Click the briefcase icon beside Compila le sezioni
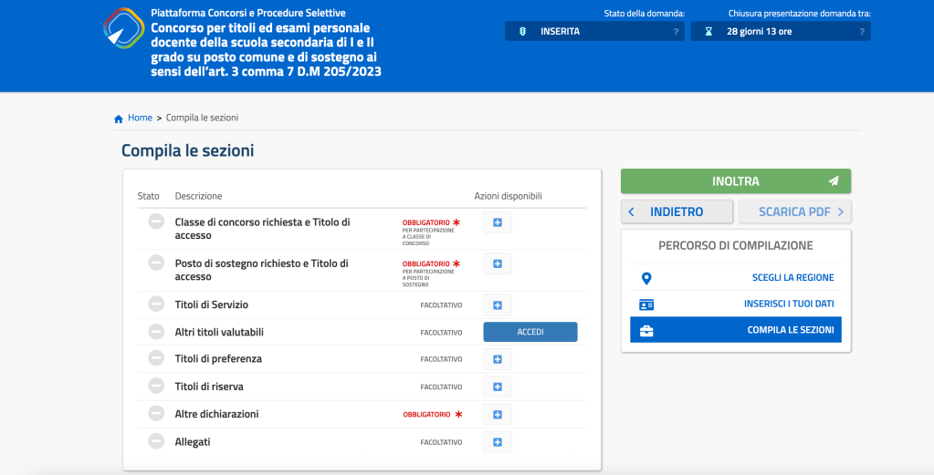This screenshot has height=475, width=934. click(646, 331)
